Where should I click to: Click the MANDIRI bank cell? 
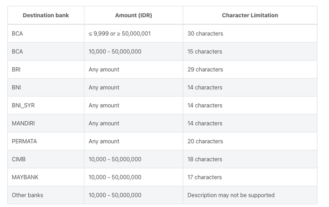click(46, 123)
